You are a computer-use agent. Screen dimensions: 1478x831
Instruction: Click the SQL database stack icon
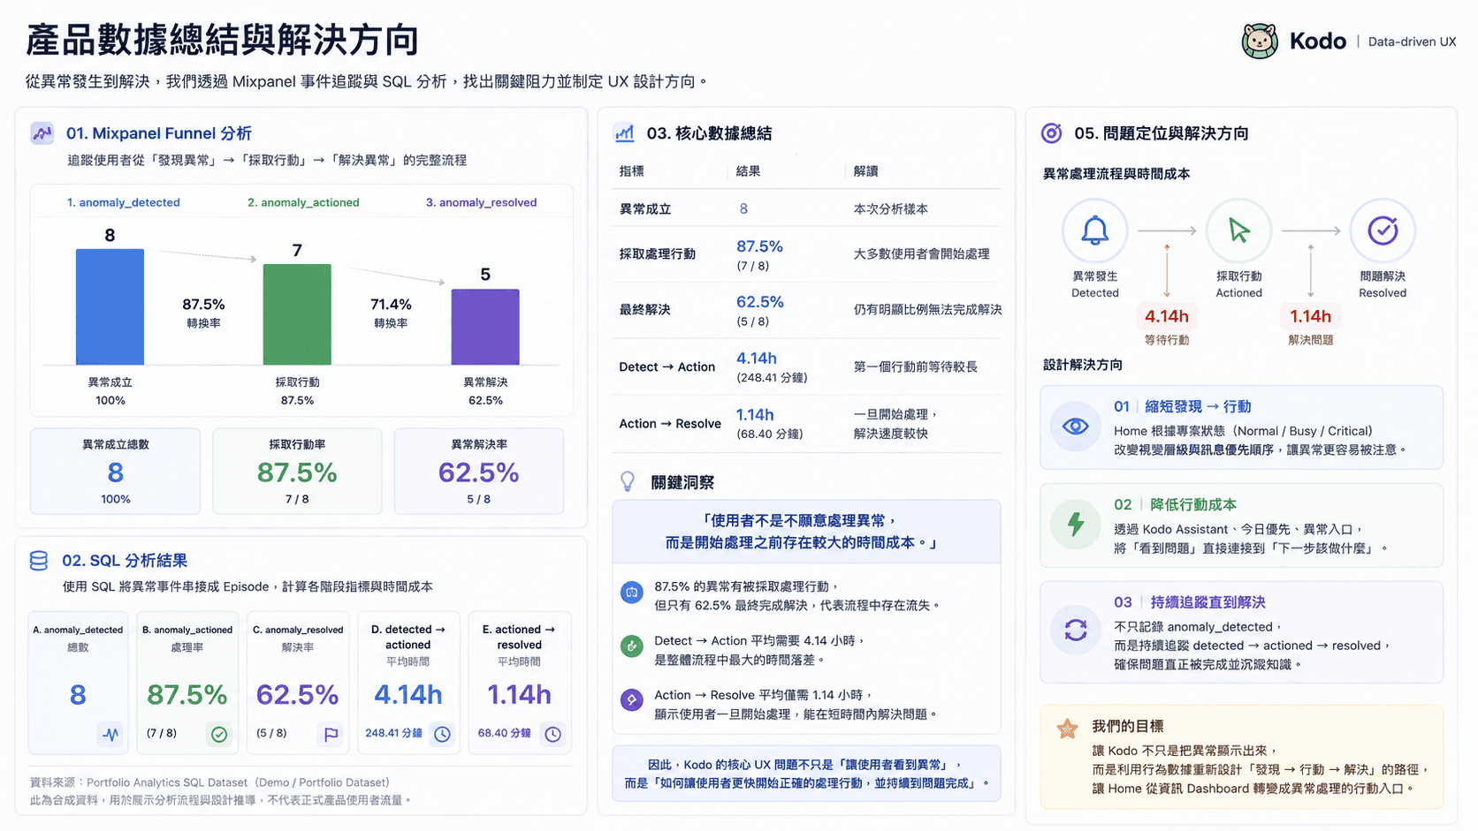click(x=39, y=561)
